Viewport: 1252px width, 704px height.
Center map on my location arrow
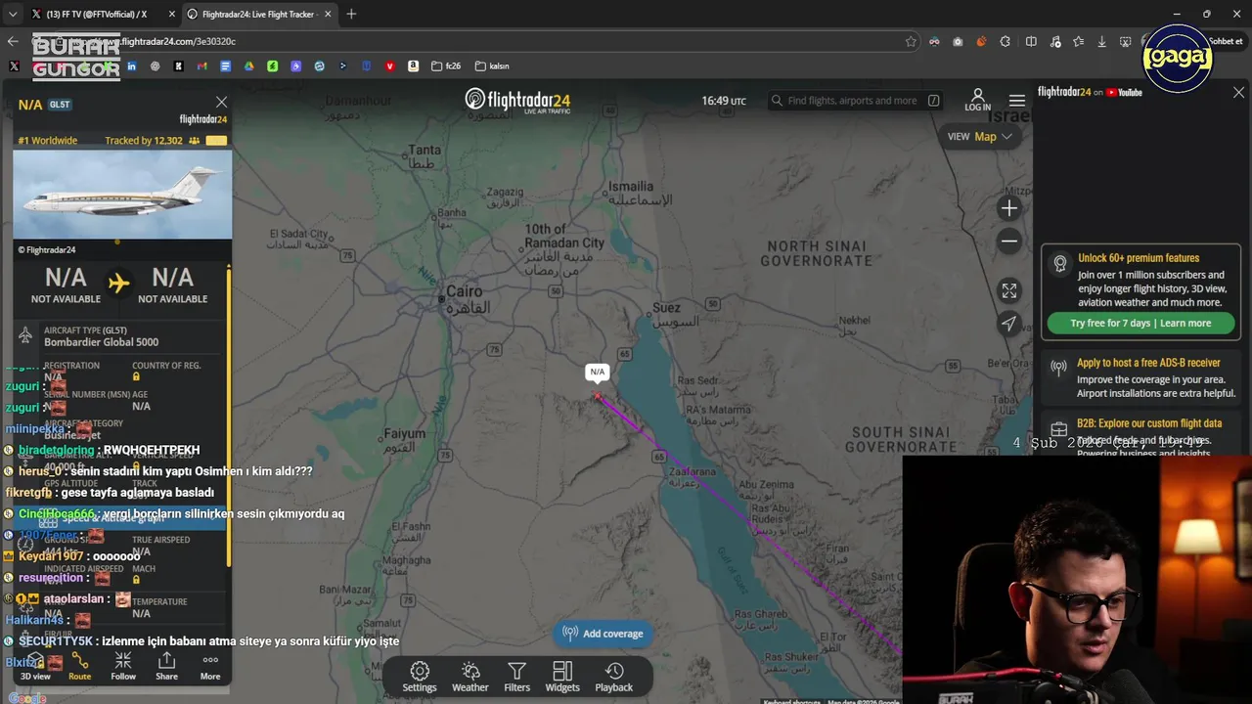(x=1009, y=324)
